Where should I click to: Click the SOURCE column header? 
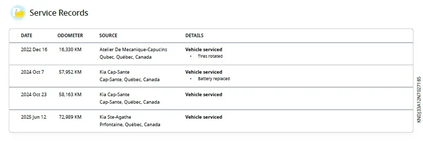[108, 36]
